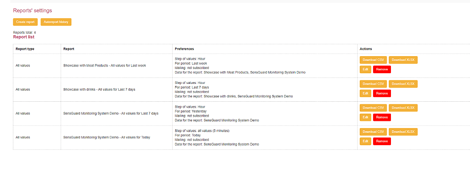The height and width of the screenshot is (192, 470).
Task: Download CSV for Showcase with drinks report
Action: [x=373, y=84]
